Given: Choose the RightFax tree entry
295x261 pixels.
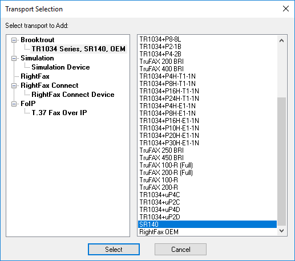Looking at the screenshot, I should (x=35, y=76).
